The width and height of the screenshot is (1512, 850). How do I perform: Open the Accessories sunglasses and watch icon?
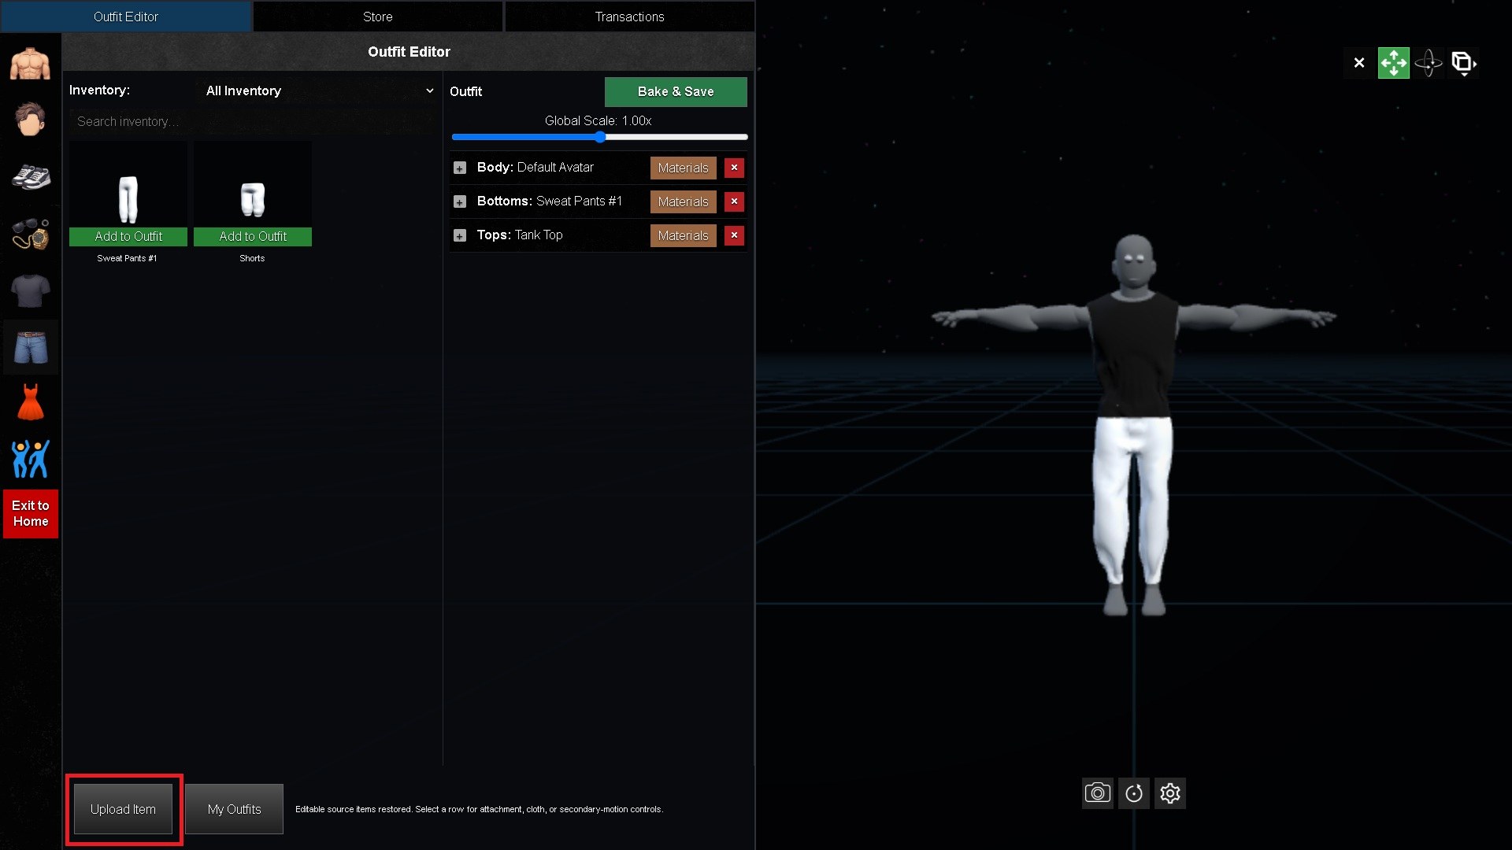pos(30,235)
